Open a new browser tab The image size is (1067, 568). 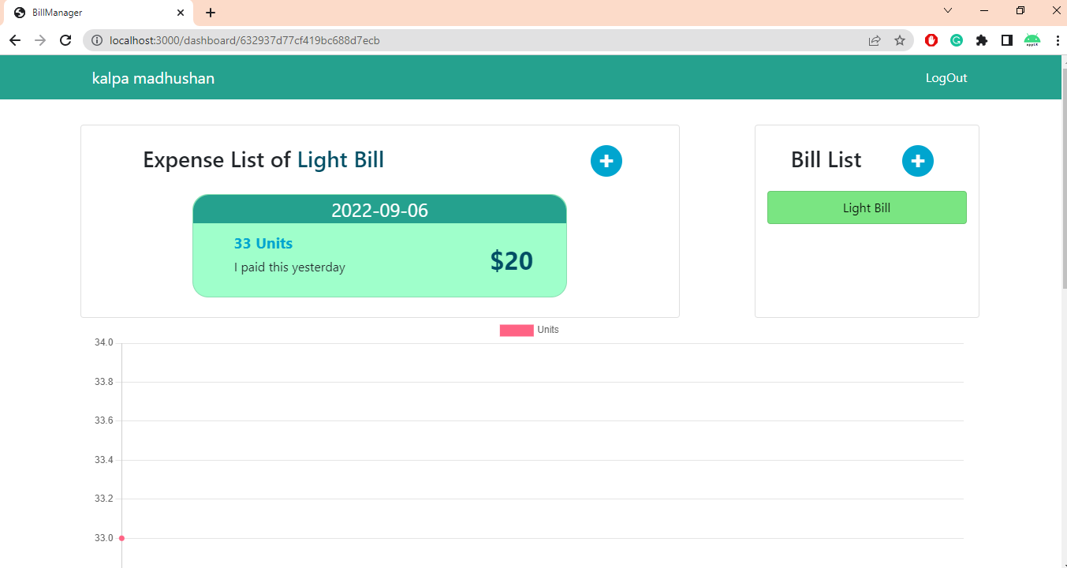[x=210, y=13]
